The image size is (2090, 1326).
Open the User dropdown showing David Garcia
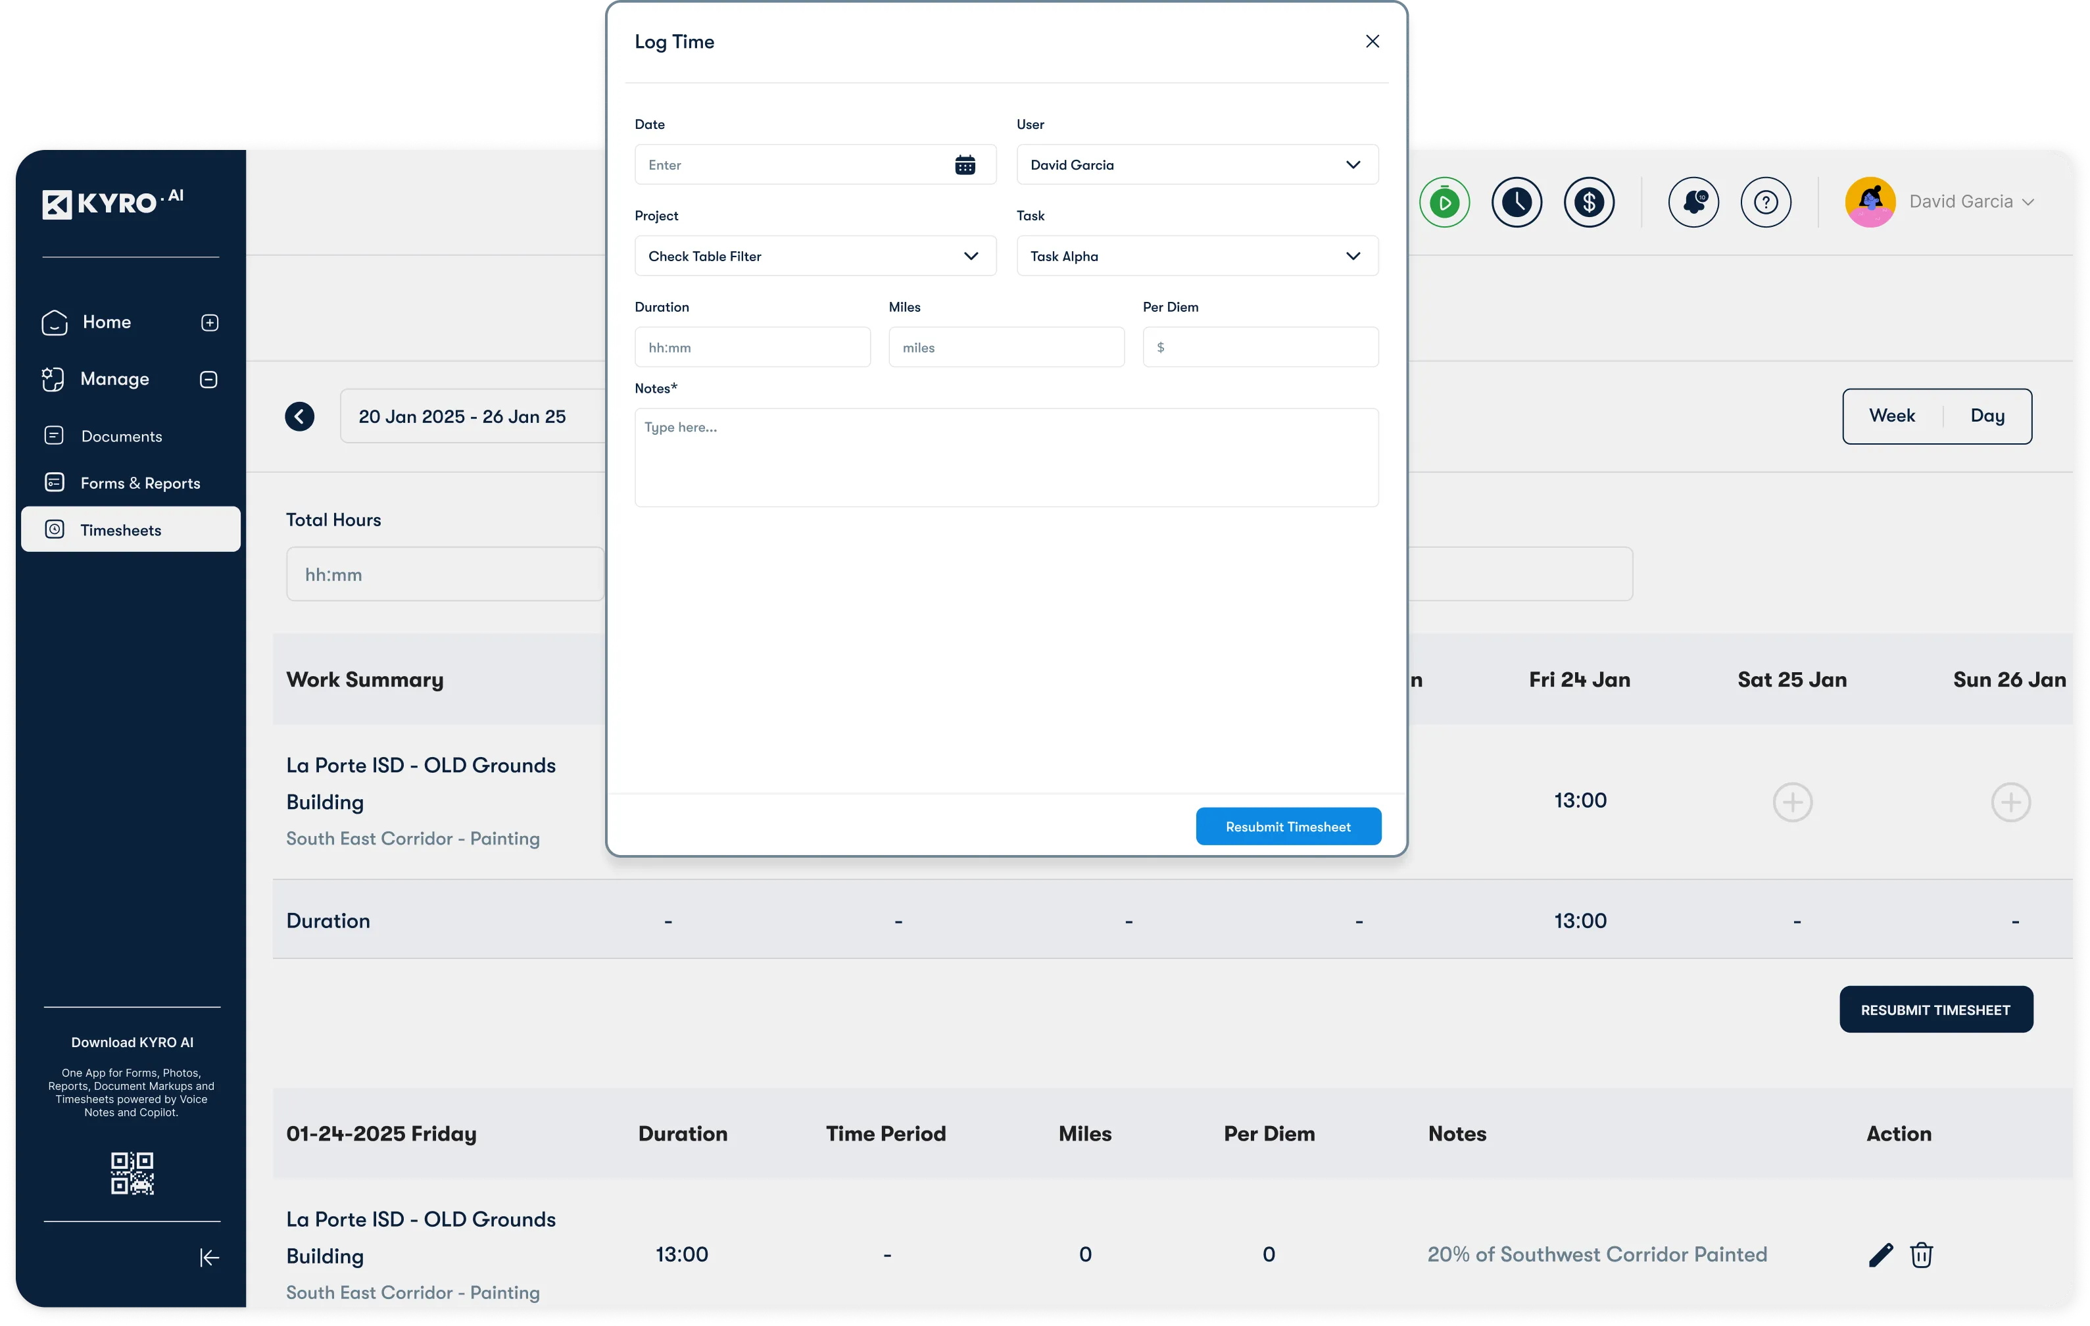[1197, 165]
